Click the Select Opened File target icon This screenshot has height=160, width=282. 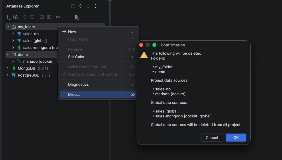(x=73, y=6)
